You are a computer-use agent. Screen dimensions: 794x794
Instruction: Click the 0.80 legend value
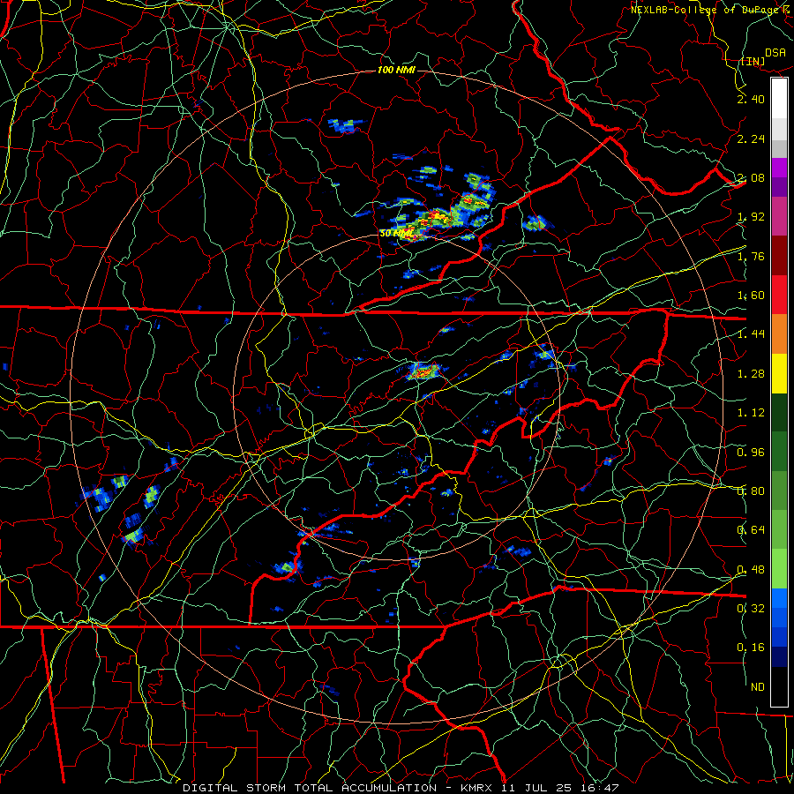click(x=751, y=491)
